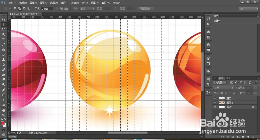Select the History Brush tool
Viewport: 260px width, 140px height.
click(3, 65)
